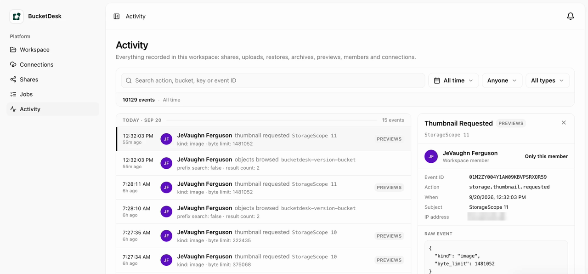
Task: Select 7:28:10 AM objects browsed event row
Action: pos(263,211)
